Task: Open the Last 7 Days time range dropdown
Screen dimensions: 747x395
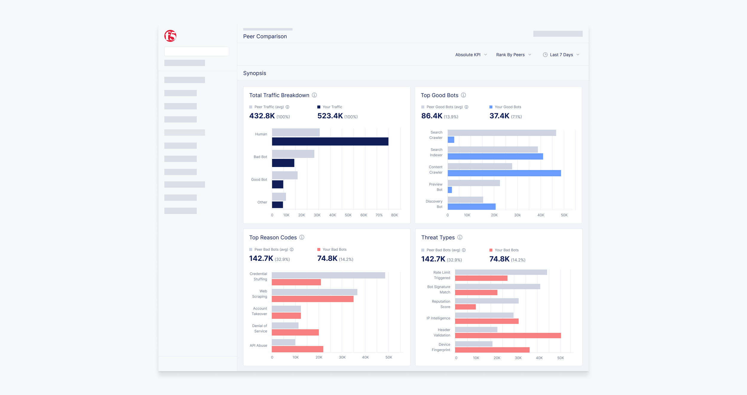Action: [561, 55]
